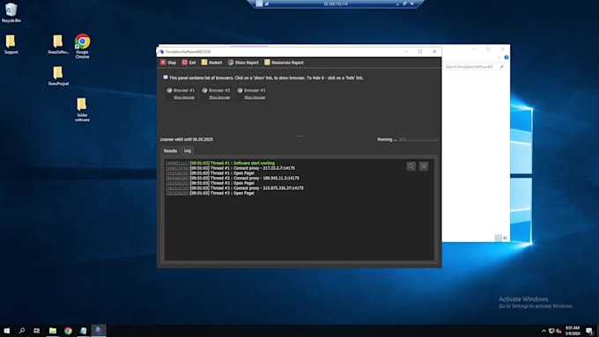The height and width of the screenshot is (337, 599).
Task: Open the Resources Report
Action: pyautogui.click(x=284, y=62)
